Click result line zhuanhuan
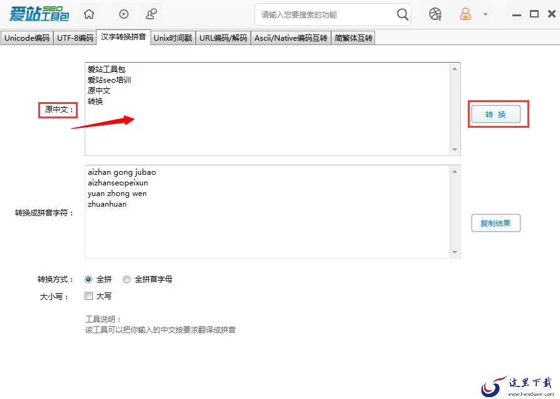The height and width of the screenshot is (399, 560). [107, 204]
